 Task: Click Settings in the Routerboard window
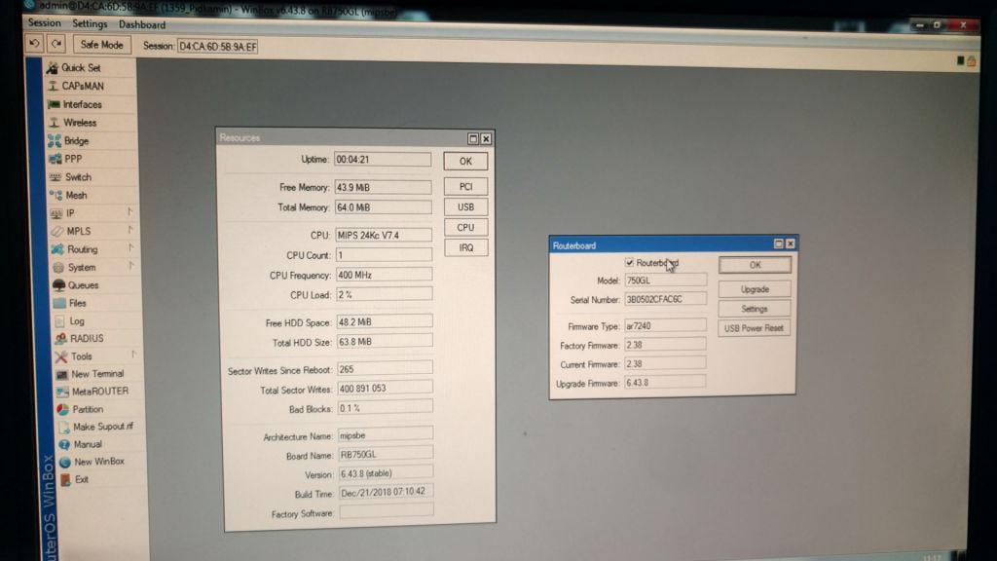point(755,309)
